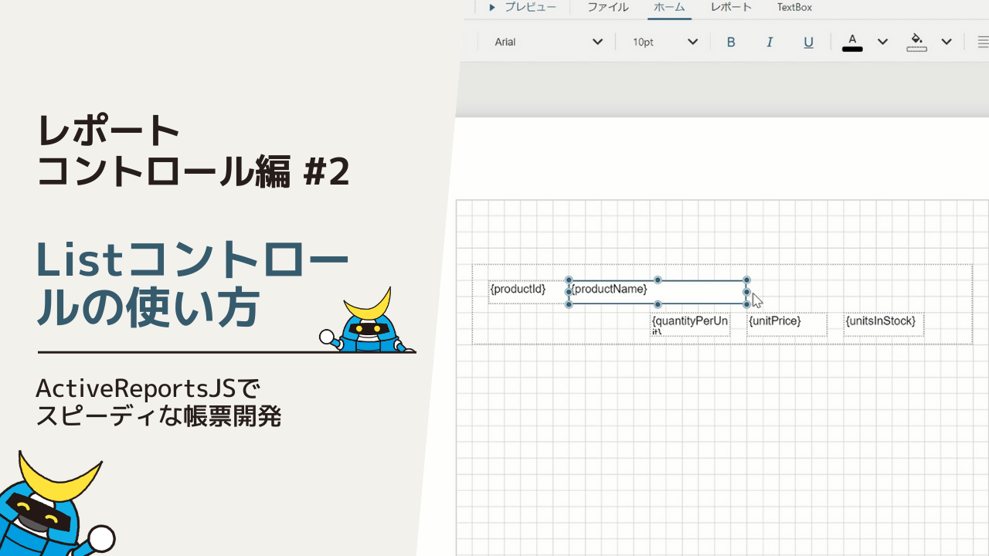Open the text alignment icon
The height and width of the screenshot is (556, 989).
click(983, 42)
